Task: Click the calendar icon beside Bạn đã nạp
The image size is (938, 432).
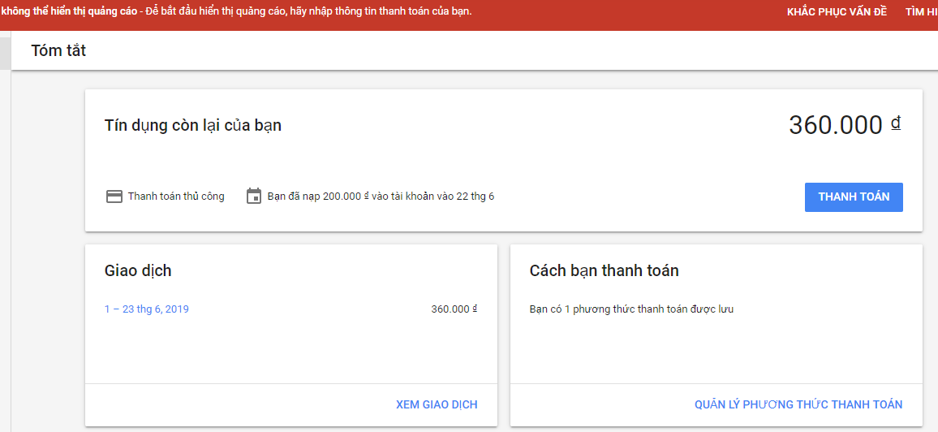Action: (254, 197)
